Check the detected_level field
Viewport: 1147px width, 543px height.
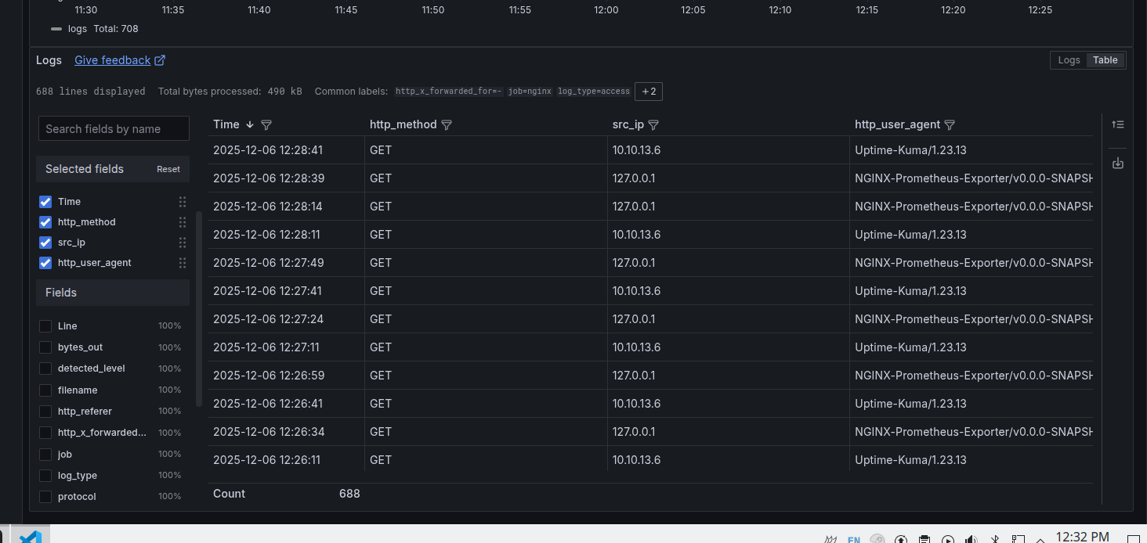pos(45,369)
